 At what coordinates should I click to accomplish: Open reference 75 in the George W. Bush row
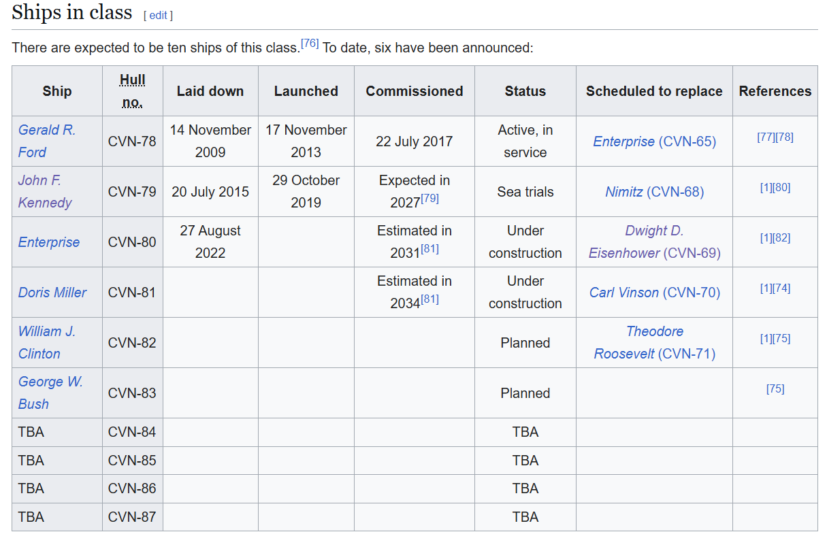[x=775, y=388]
